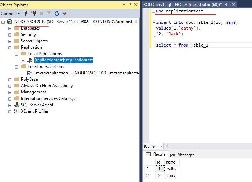
Task: Collapse the NODE2\SQL2019 server node
Action: pyautogui.click(x=3, y=22)
